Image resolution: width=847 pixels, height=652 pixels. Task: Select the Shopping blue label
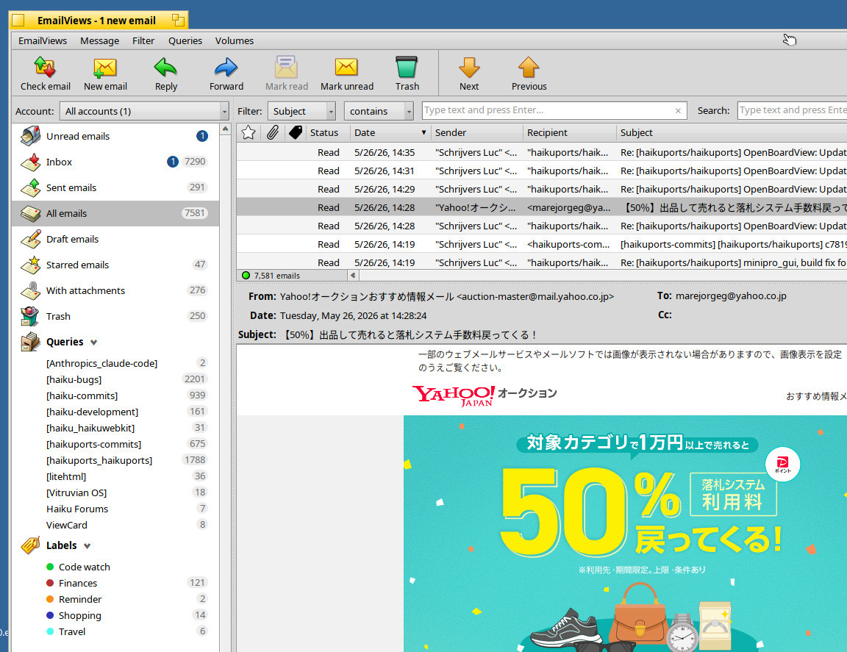coord(115,615)
